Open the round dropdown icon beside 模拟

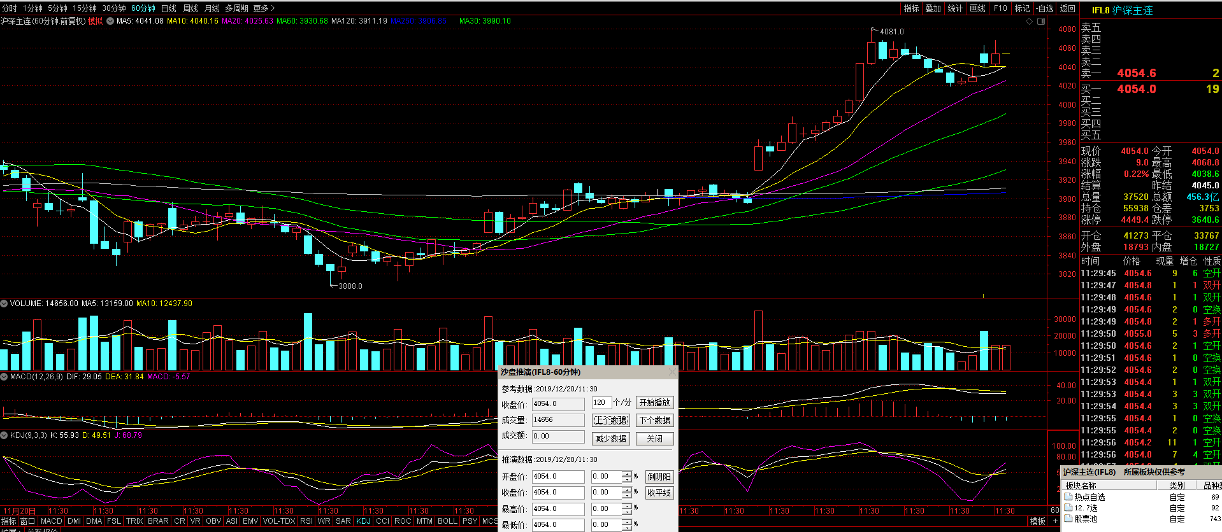coord(110,21)
